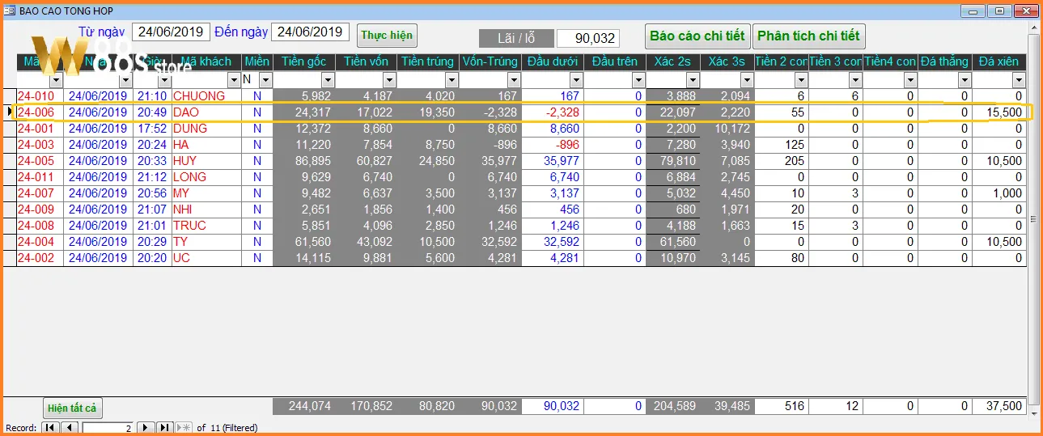Click the record selector arrow on DAO row
This screenshot has height=436, width=1043.
click(x=9, y=112)
